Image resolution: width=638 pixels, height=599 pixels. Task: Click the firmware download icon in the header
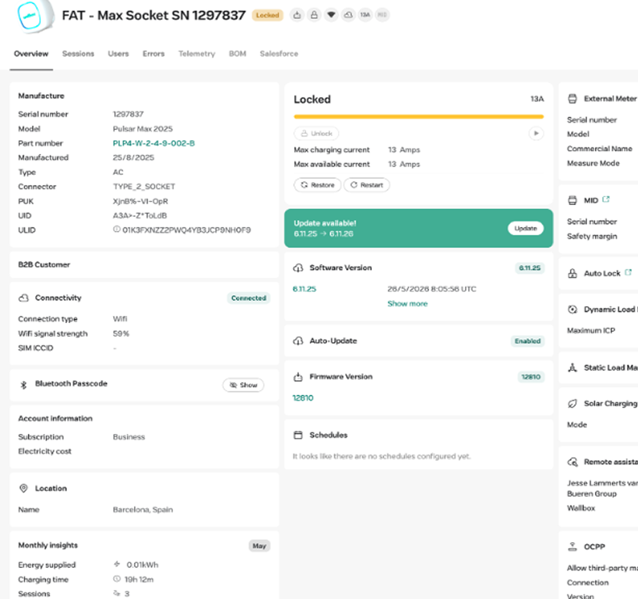tap(297, 15)
